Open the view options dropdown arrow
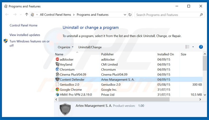 [193, 47]
